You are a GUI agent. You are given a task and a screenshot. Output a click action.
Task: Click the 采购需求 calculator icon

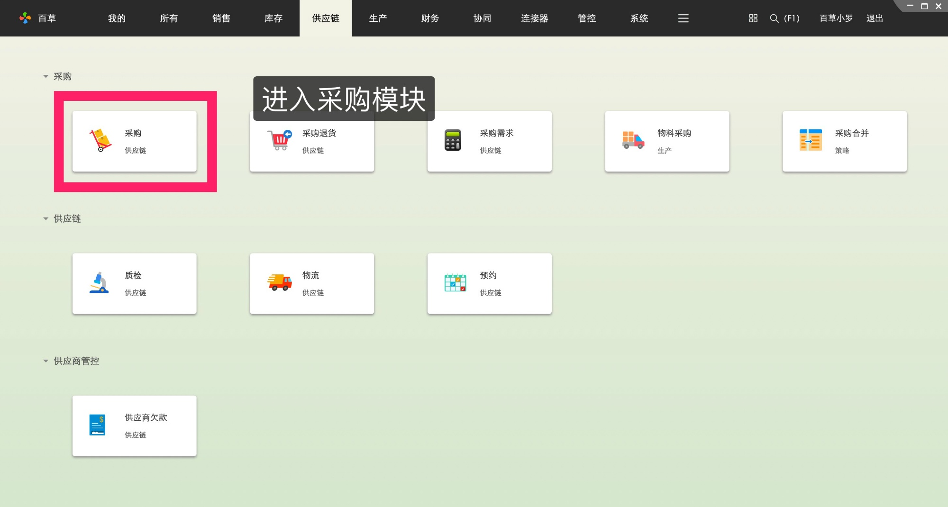tap(453, 139)
